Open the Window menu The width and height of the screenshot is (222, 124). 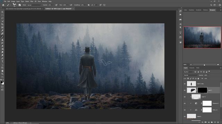click(45, 1)
